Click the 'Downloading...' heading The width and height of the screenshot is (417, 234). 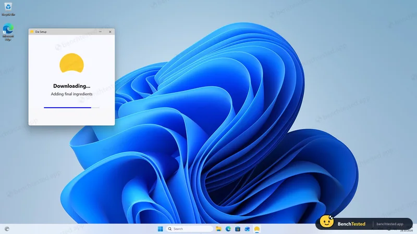[x=71, y=86]
